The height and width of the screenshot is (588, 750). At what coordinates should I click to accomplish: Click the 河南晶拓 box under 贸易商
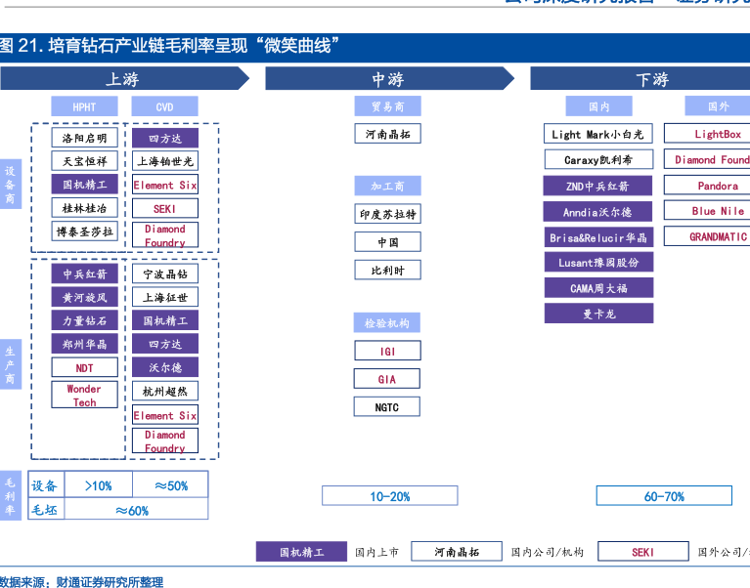[387, 134]
